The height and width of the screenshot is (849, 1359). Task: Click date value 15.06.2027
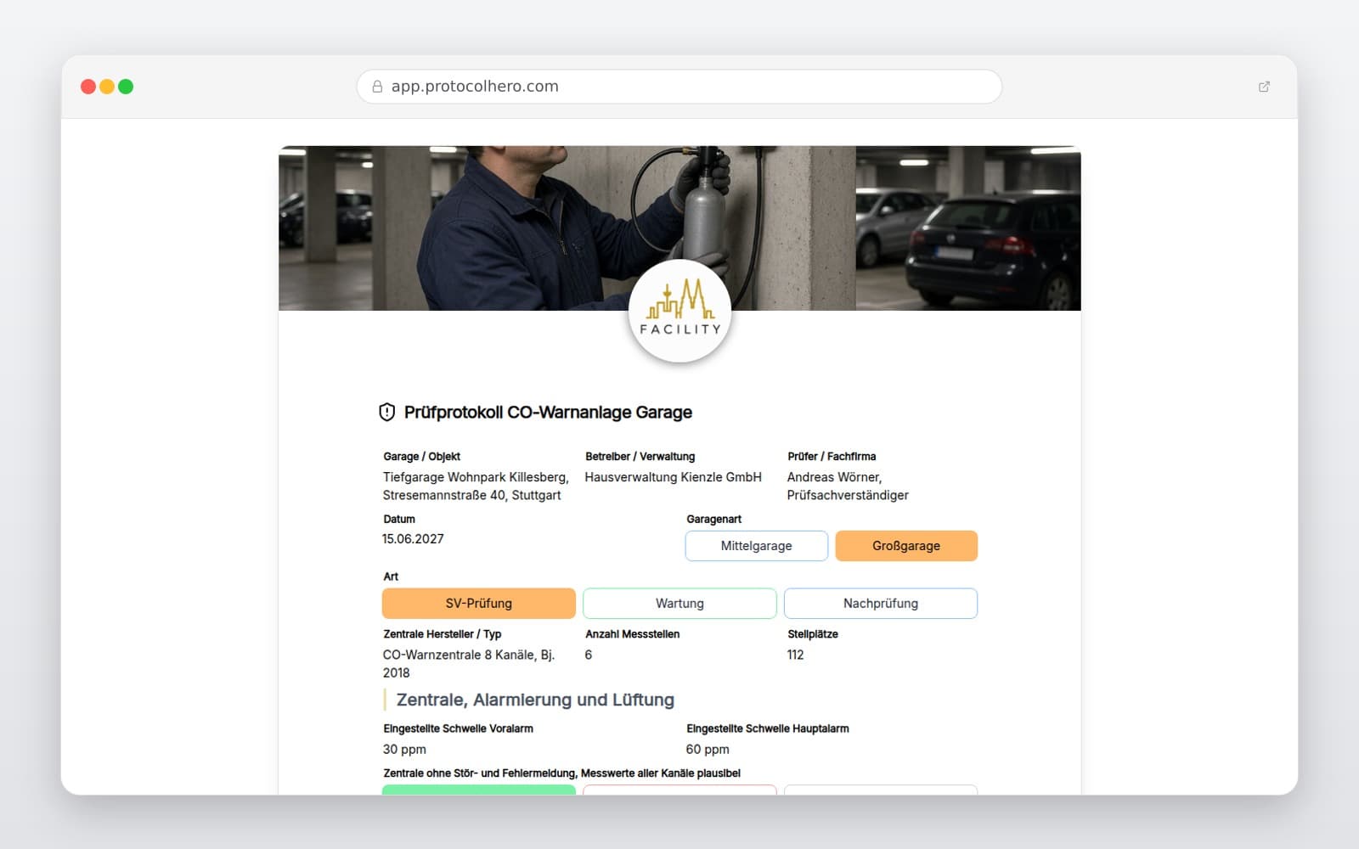coord(413,539)
